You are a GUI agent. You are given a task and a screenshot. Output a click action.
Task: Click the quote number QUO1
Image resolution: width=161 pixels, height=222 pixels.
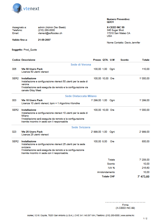coord(110,22)
